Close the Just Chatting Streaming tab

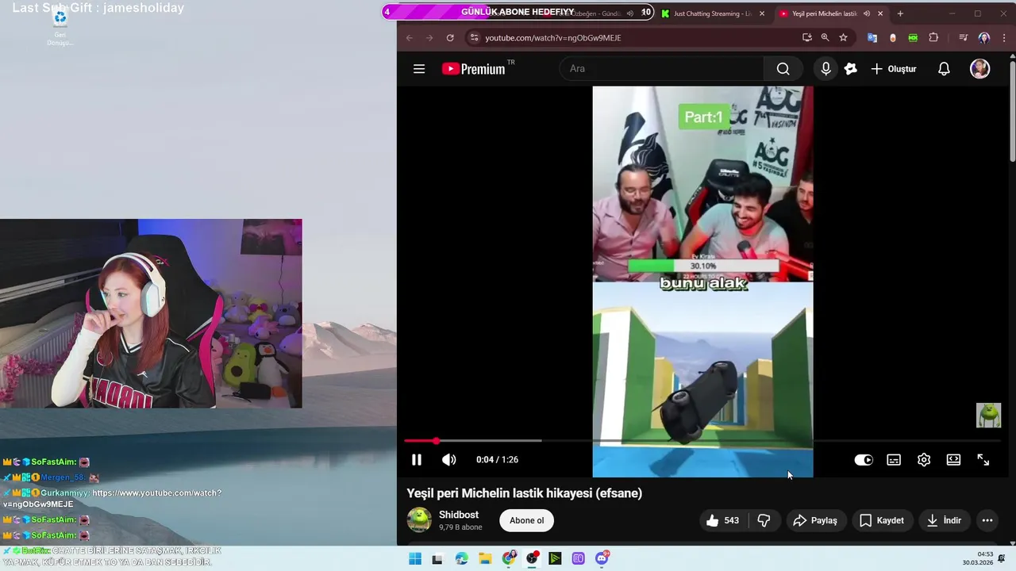[x=762, y=13]
